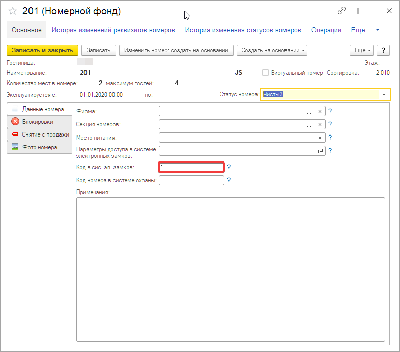Click the Количество мест value 2

101,83
